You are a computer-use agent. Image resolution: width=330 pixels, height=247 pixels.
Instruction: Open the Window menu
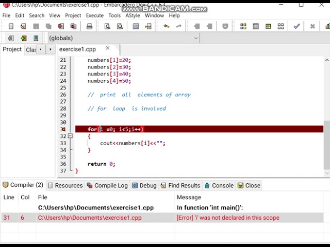pyautogui.click(x=154, y=15)
